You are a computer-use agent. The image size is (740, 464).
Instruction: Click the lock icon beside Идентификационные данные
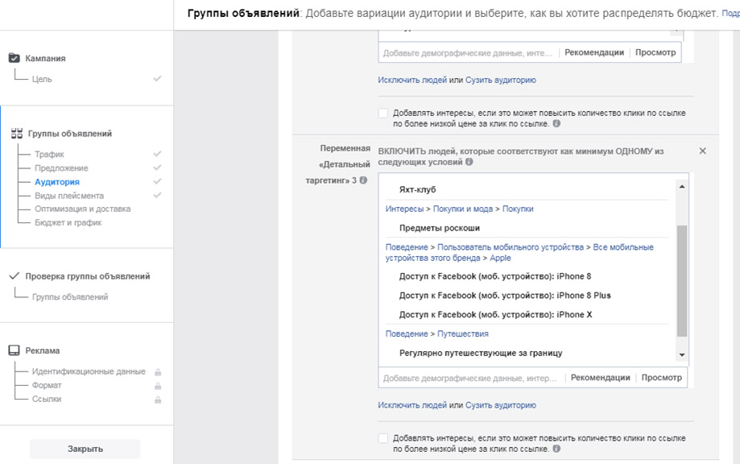point(158,372)
